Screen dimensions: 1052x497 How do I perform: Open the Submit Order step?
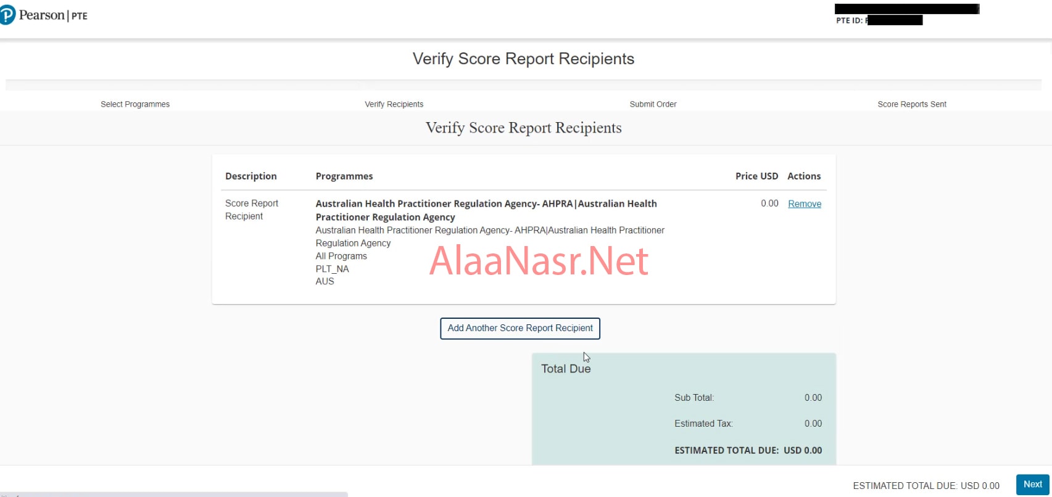[x=653, y=104]
